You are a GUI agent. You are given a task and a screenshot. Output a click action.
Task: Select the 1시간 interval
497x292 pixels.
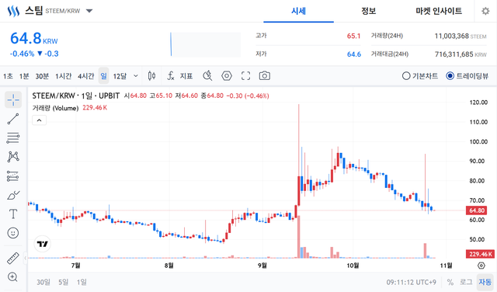64,76
